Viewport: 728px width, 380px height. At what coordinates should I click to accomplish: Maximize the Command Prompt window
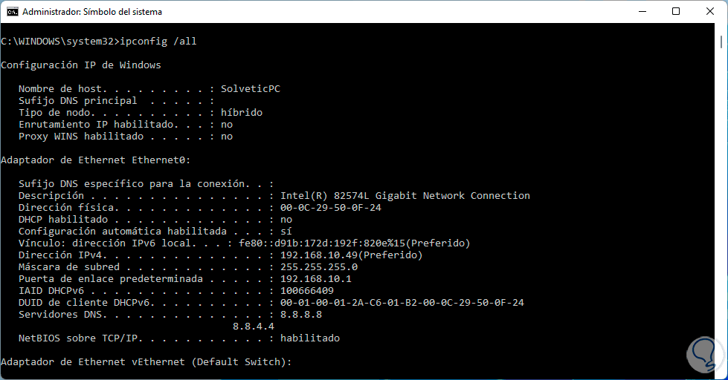676,12
